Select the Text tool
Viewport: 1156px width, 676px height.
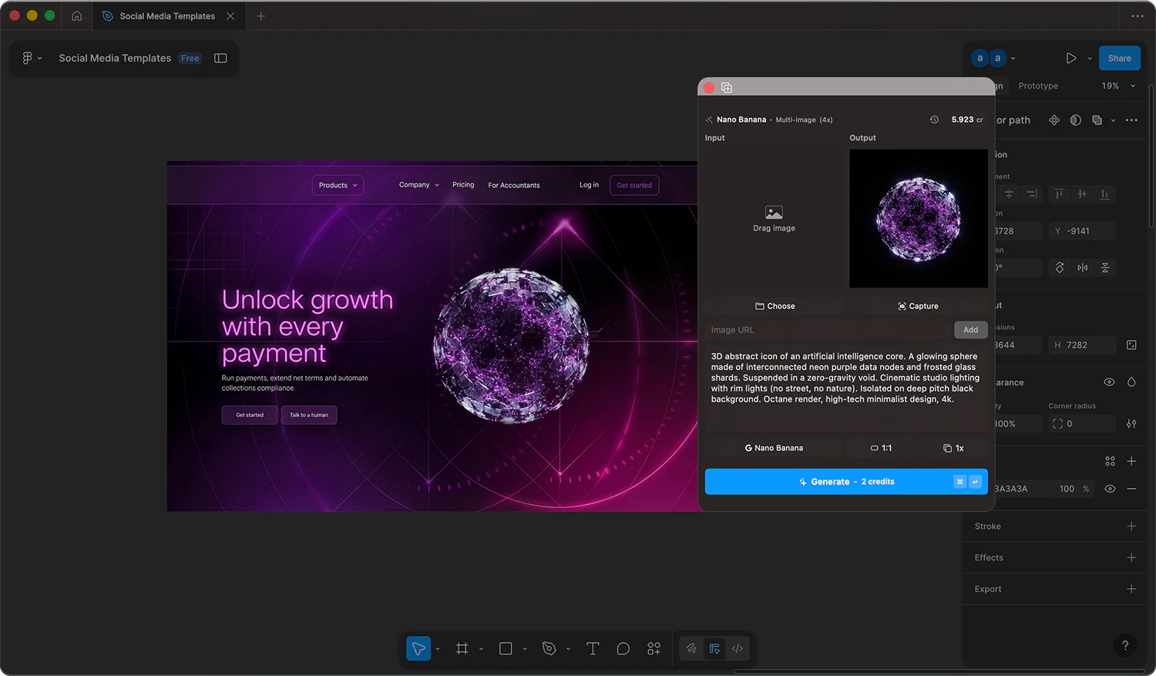coord(593,648)
